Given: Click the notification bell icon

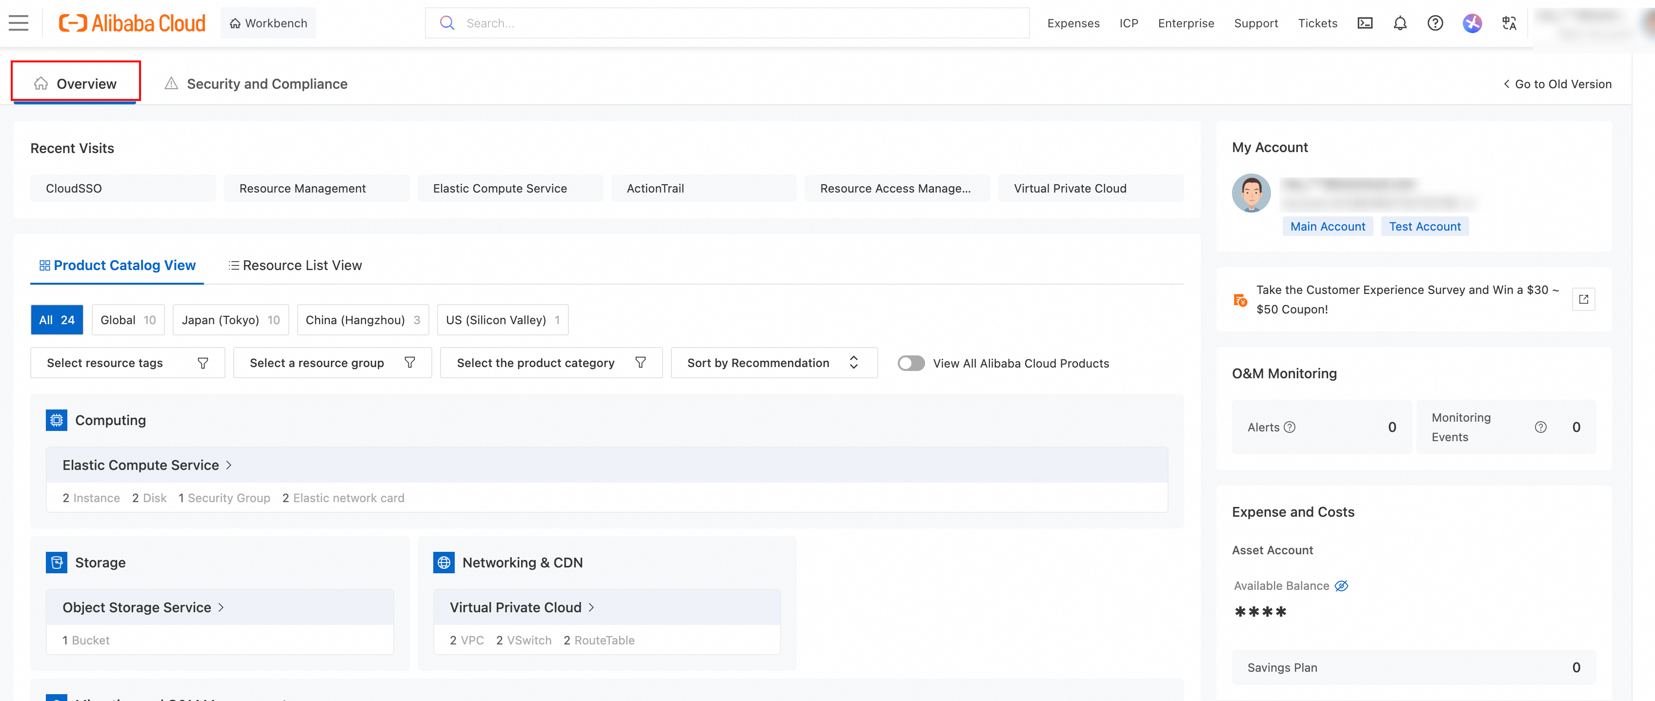Looking at the screenshot, I should 1400,23.
